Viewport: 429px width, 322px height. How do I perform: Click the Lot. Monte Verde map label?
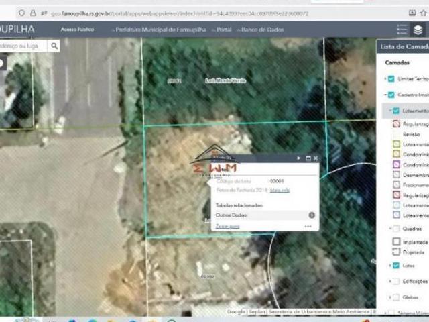225,80
